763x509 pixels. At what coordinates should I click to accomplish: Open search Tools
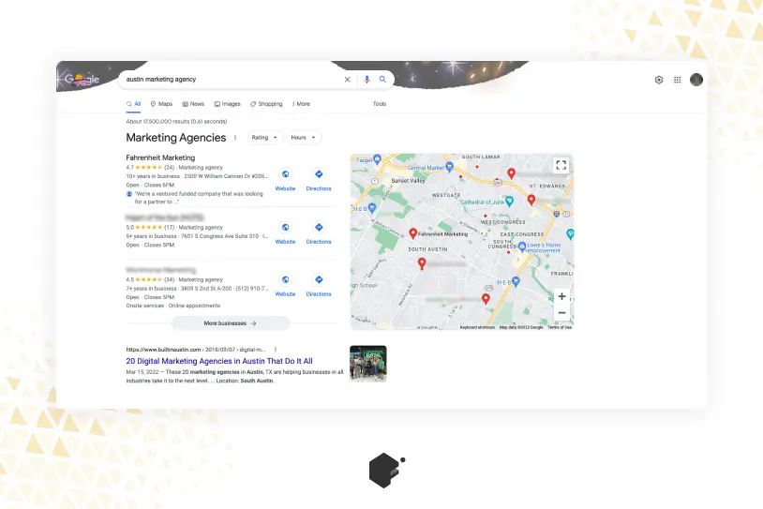[x=380, y=104]
